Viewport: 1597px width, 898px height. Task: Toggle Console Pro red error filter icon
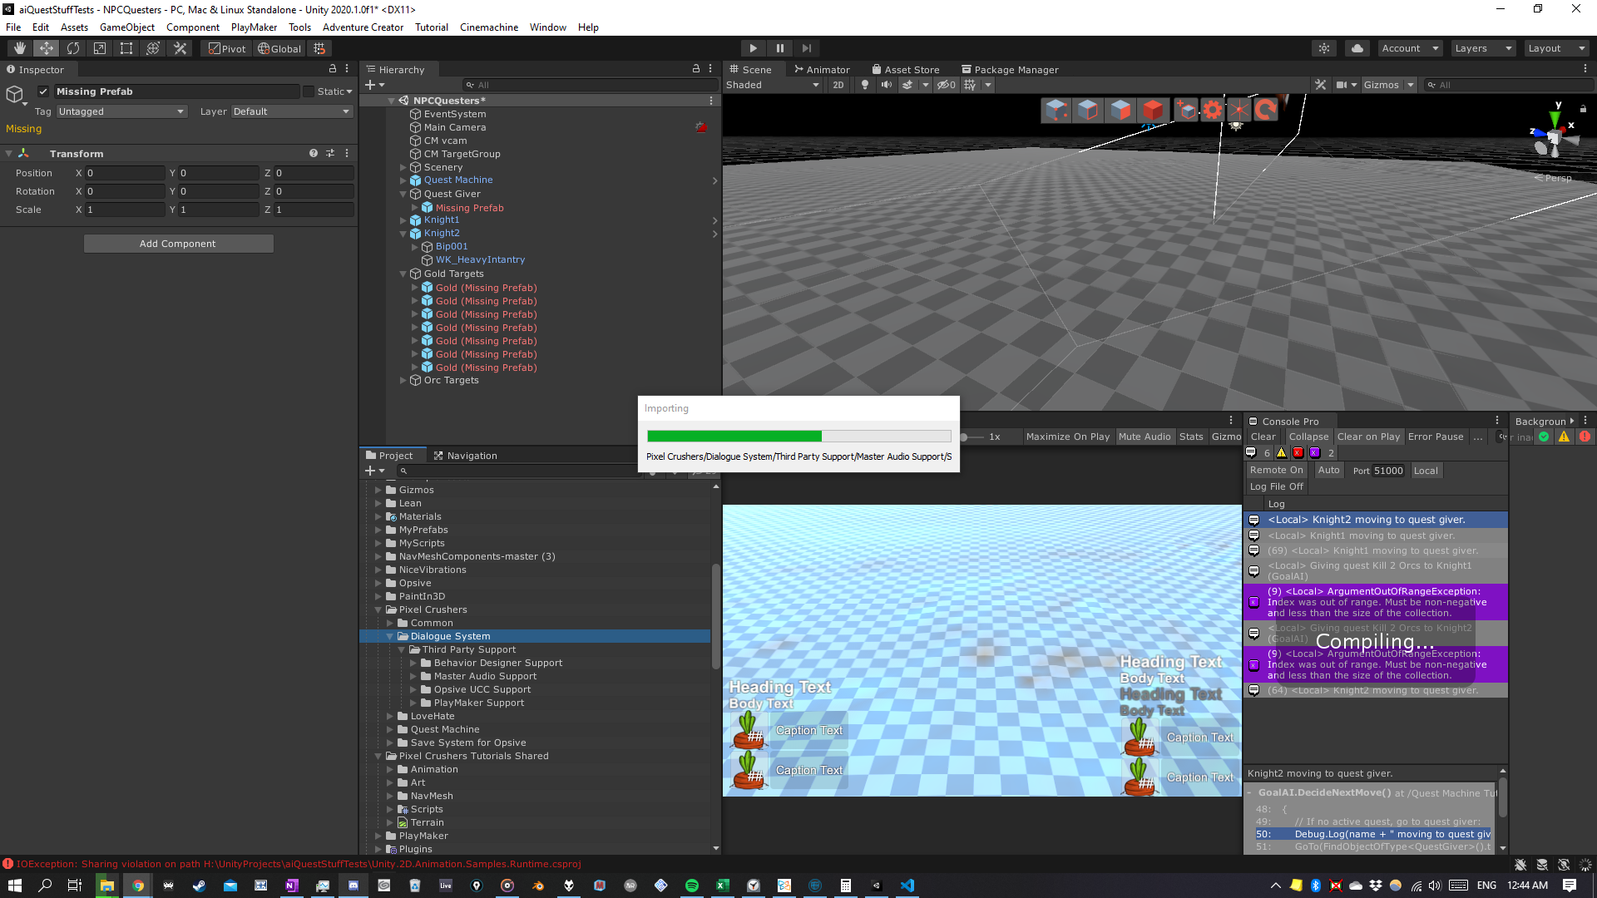point(1298,453)
